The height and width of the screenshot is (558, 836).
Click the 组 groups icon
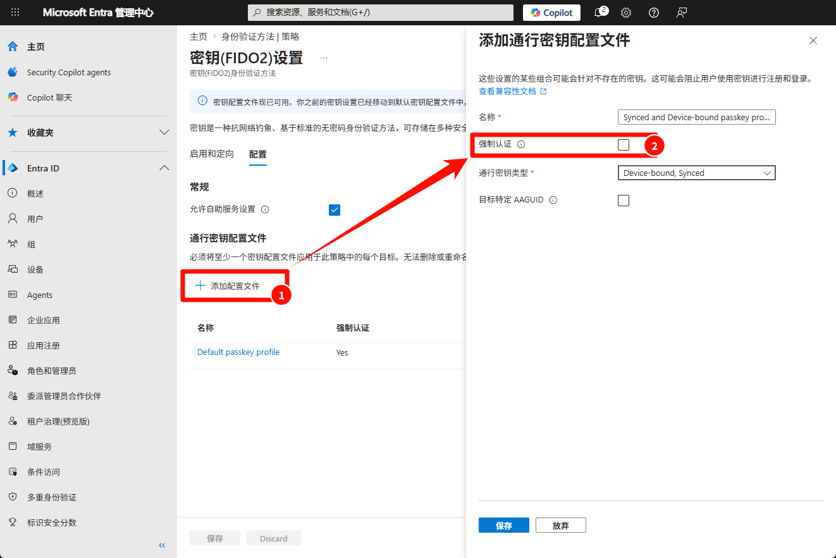click(13, 244)
